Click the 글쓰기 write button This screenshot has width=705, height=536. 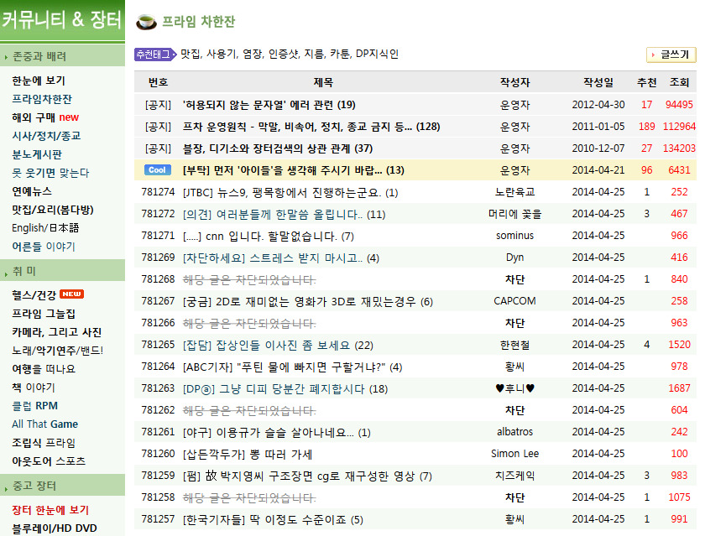[x=671, y=55]
